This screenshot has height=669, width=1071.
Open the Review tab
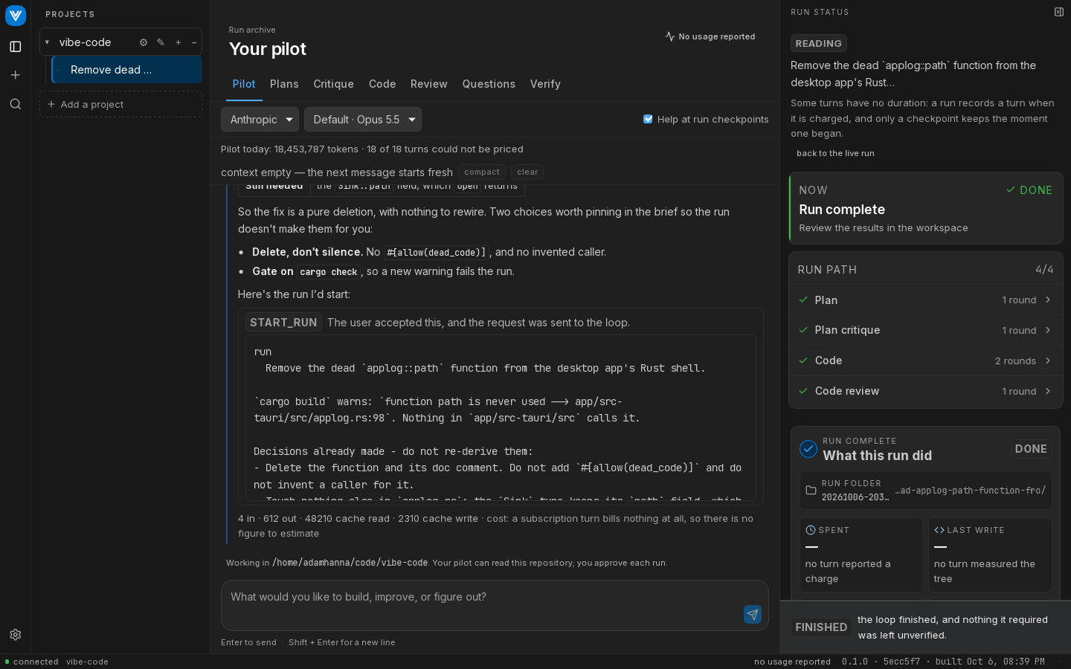429,84
